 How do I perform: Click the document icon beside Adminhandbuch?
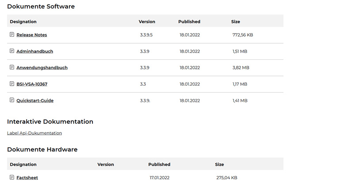point(12,51)
